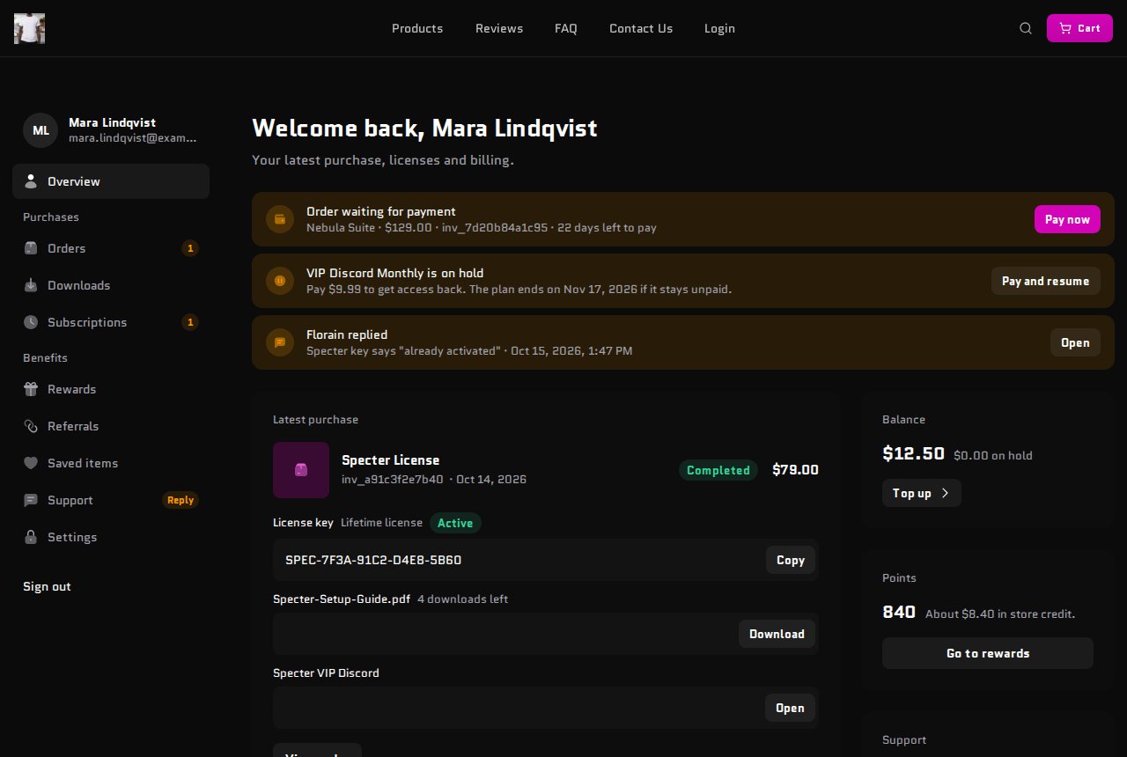Open Specter VIP Discord link
Viewport: 1127px width, 757px height.
pos(790,708)
